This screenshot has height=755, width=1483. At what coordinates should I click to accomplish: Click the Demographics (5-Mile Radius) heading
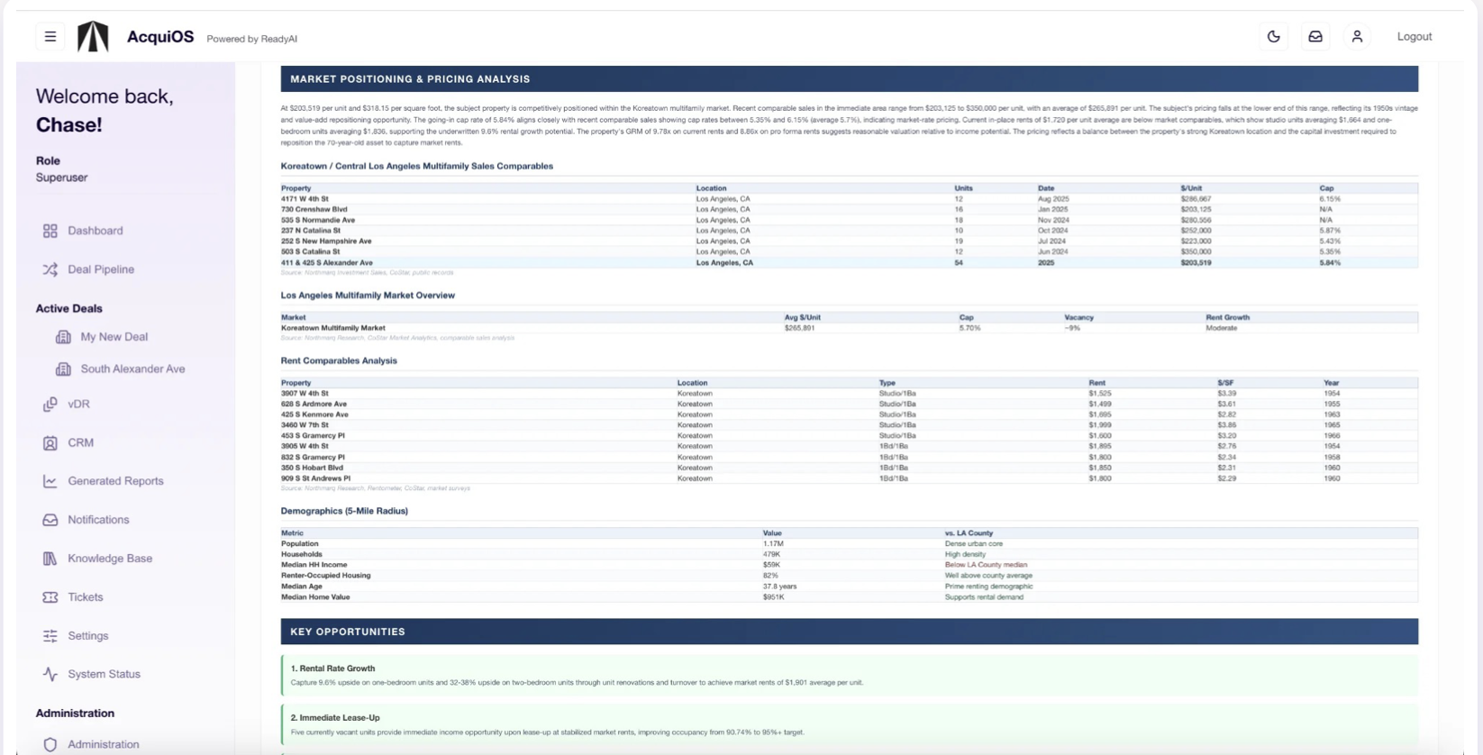tap(344, 511)
